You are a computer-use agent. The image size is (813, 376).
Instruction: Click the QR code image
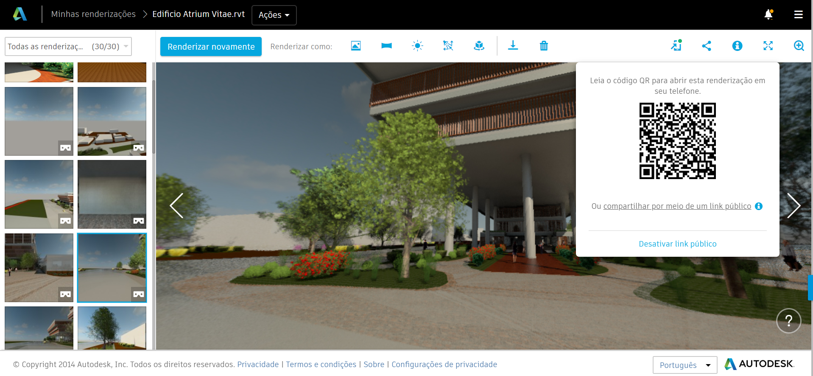677,141
